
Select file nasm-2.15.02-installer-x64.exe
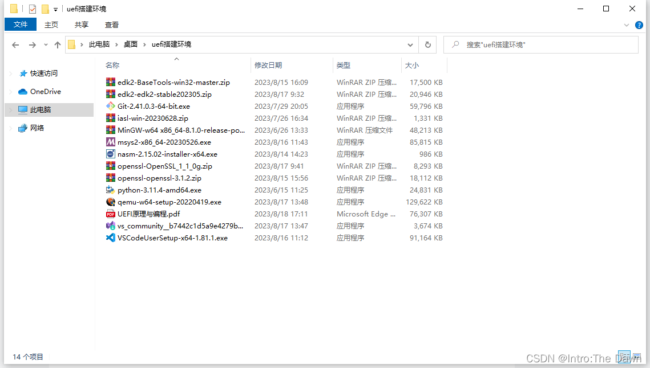click(x=167, y=154)
